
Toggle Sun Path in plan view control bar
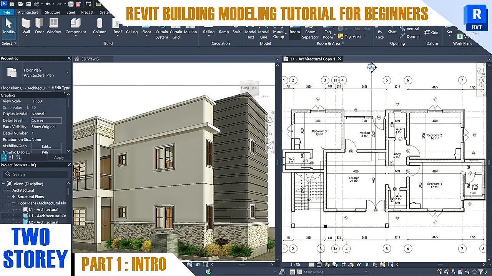(327, 264)
